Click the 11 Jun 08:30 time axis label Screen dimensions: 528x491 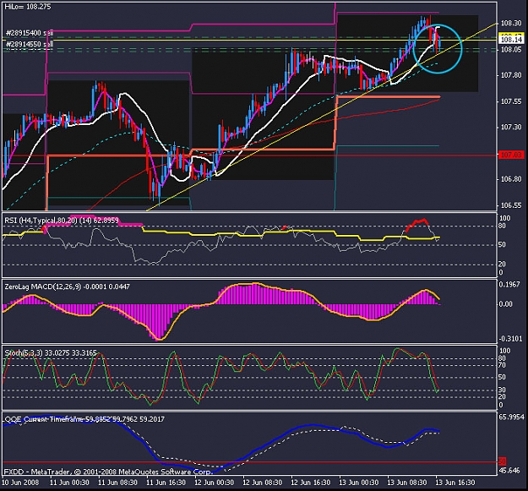coord(117,483)
